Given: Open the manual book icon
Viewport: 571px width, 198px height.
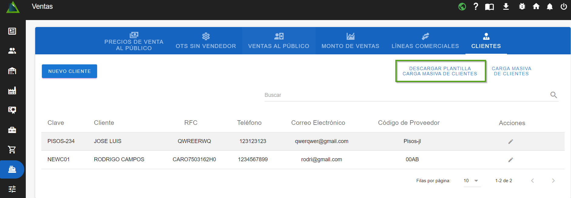Looking at the screenshot, I should (x=489, y=7).
